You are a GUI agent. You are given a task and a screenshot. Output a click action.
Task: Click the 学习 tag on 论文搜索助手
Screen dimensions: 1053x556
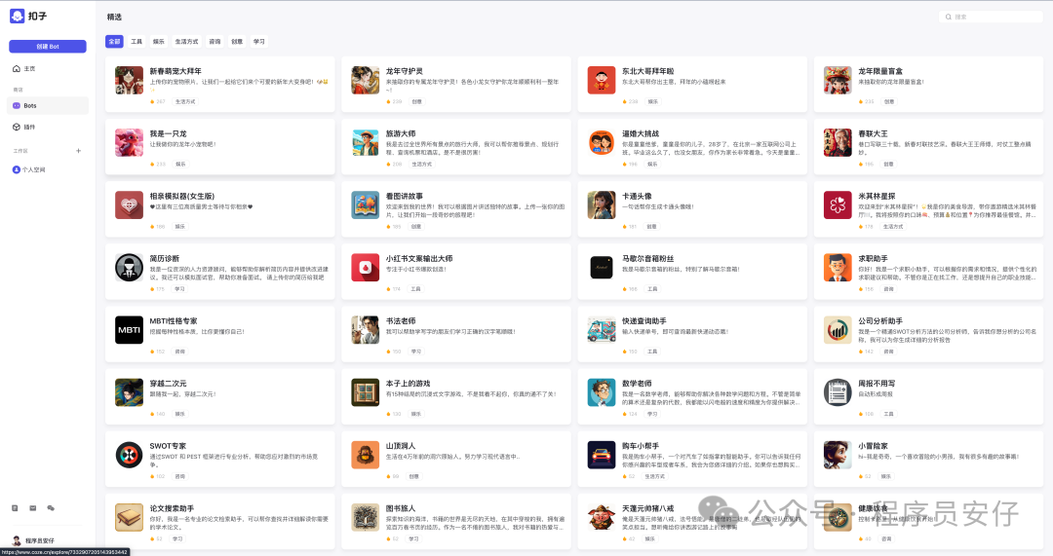(177, 538)
